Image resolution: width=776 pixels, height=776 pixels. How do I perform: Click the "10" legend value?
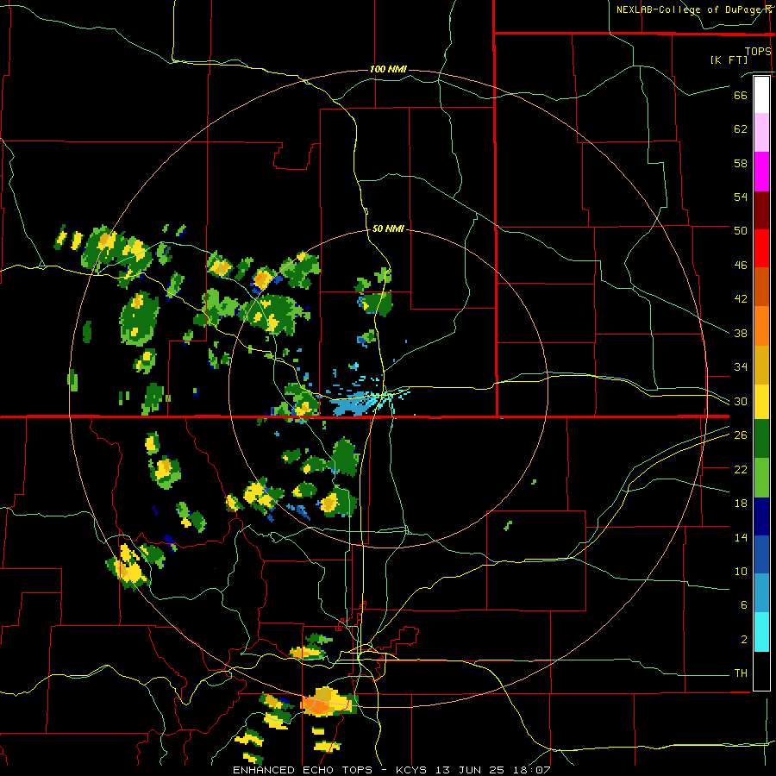[741, 572]
